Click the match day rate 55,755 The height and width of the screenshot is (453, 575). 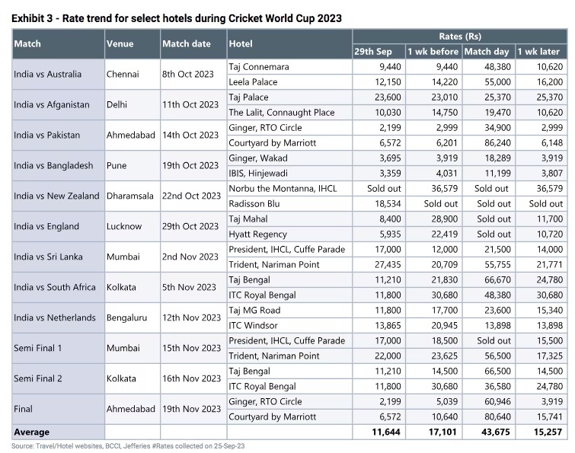(488, 265)
